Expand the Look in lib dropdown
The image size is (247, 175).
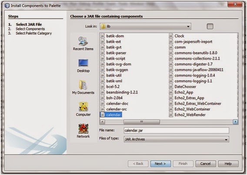[145, 26]
